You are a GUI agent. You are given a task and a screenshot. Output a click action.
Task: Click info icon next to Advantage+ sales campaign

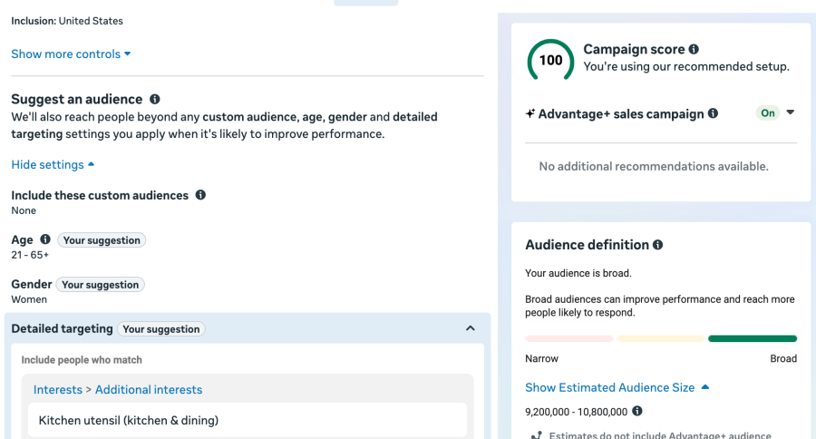pyautogui.click(x=713, y=113)
